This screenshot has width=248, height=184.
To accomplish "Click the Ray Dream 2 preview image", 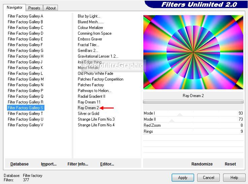I will [x=193, y=52].
